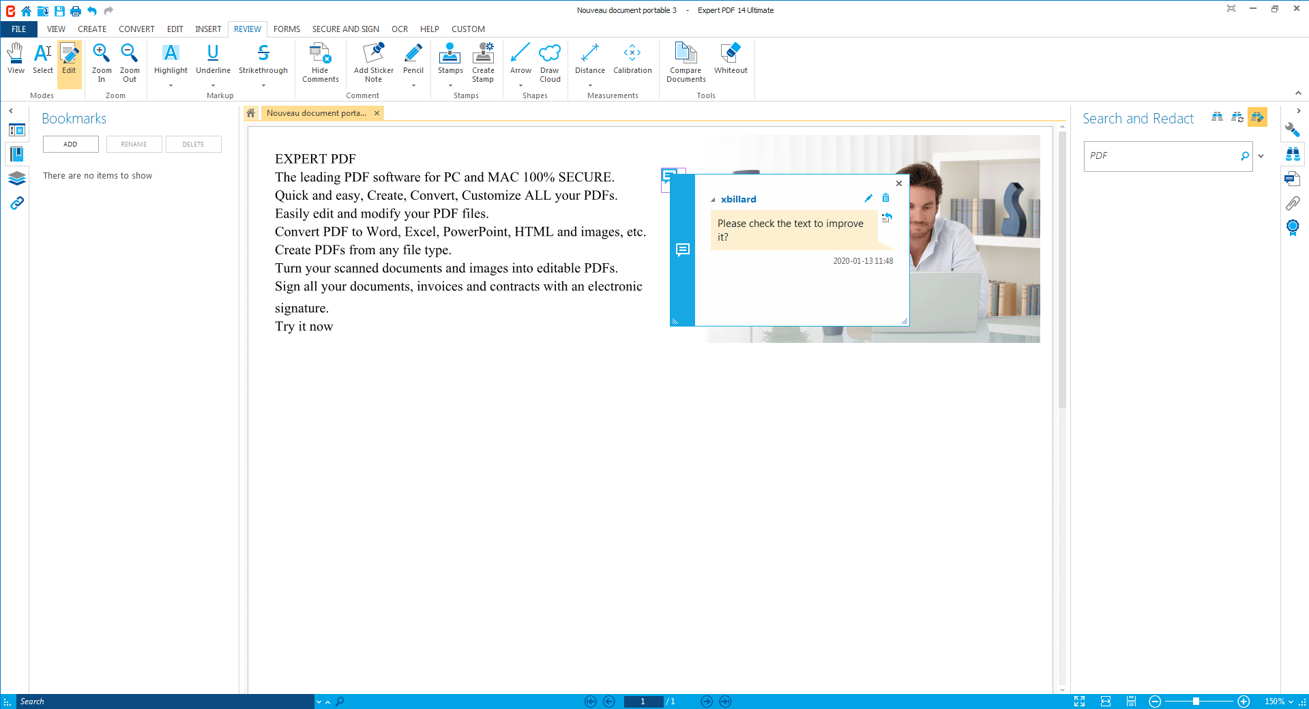Toggle the Search and Redact mode icon
The image size is (1309, 709).
1257,117
